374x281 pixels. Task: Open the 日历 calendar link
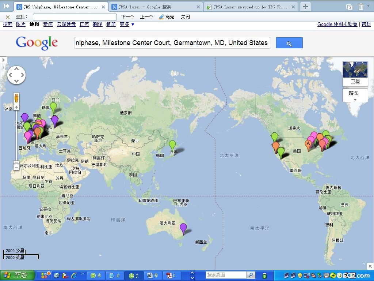point(84,25)
